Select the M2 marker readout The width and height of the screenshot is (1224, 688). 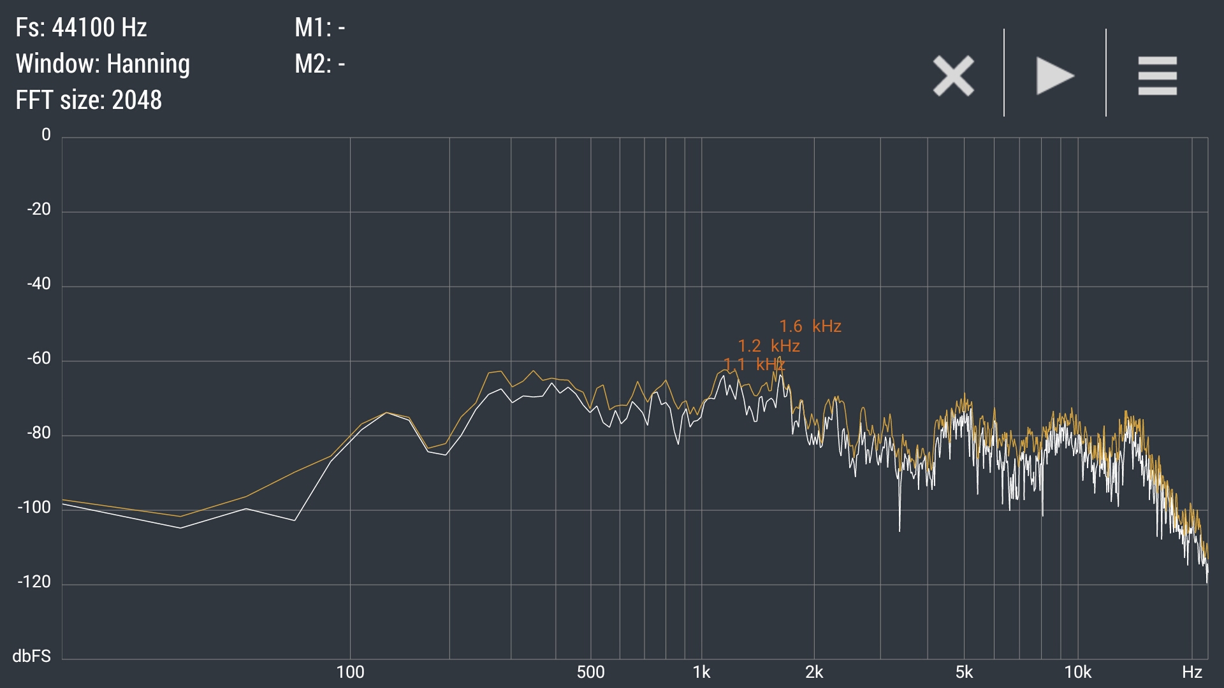319,64
